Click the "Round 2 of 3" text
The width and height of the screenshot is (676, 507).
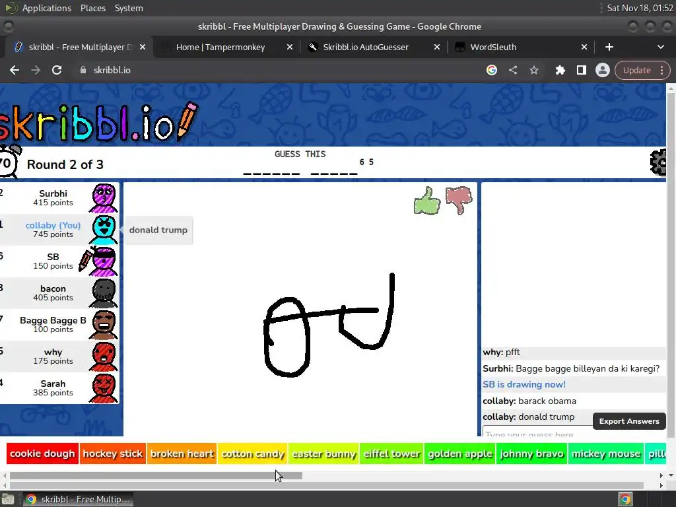tap(65, 164)
